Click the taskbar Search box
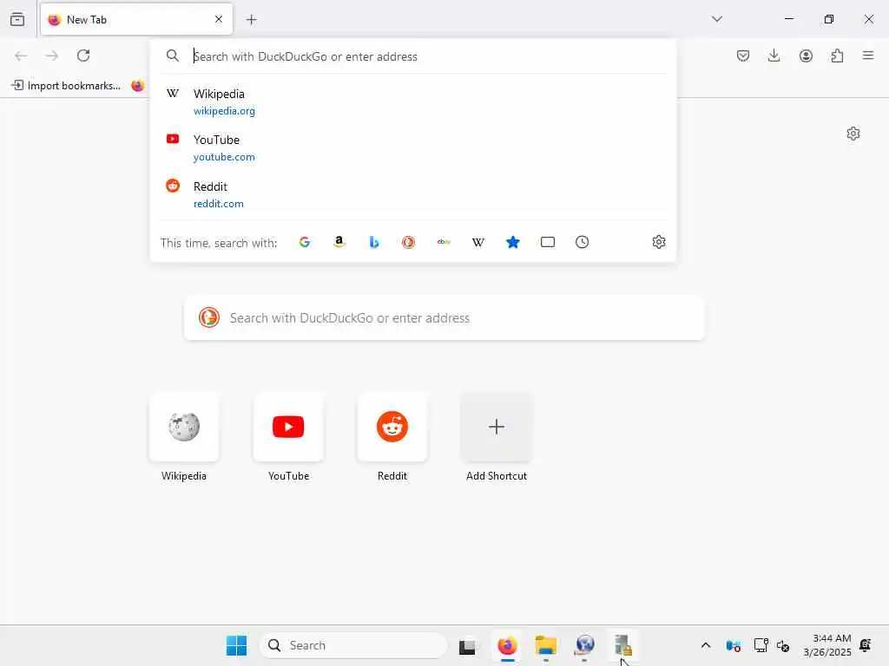Image resolution: width=889 pixels, height=666 pixels. tap(354, 645)
